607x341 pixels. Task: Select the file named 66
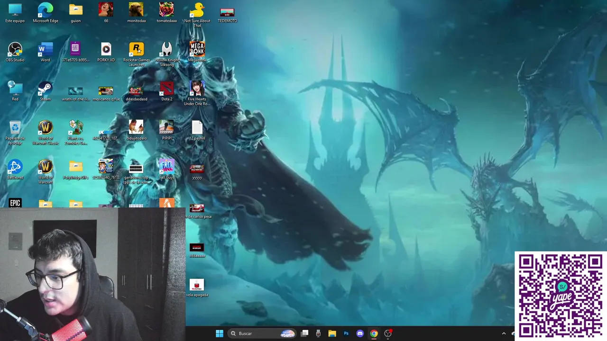coord(106,13)
